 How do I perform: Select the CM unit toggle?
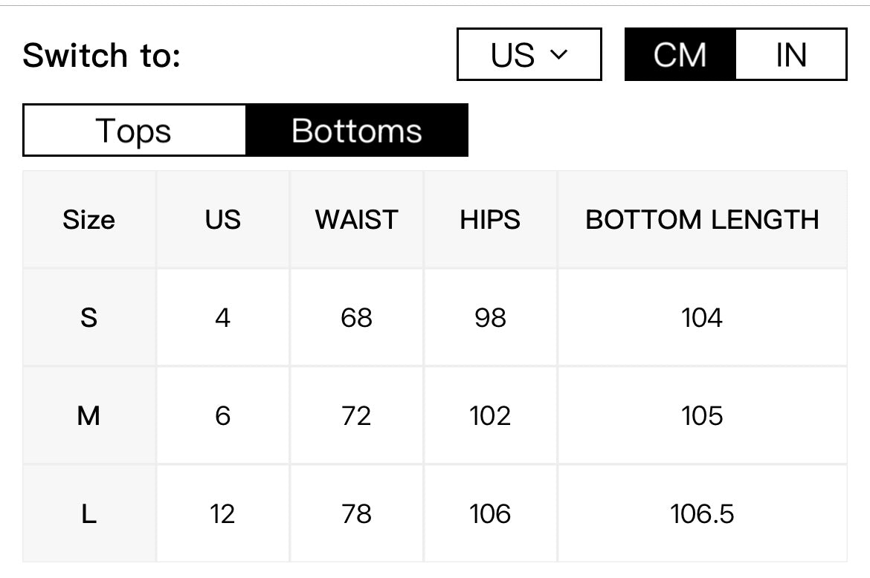(680, 54)
